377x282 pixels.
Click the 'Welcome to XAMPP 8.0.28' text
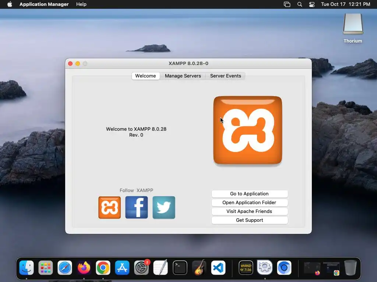pos(136,129)
